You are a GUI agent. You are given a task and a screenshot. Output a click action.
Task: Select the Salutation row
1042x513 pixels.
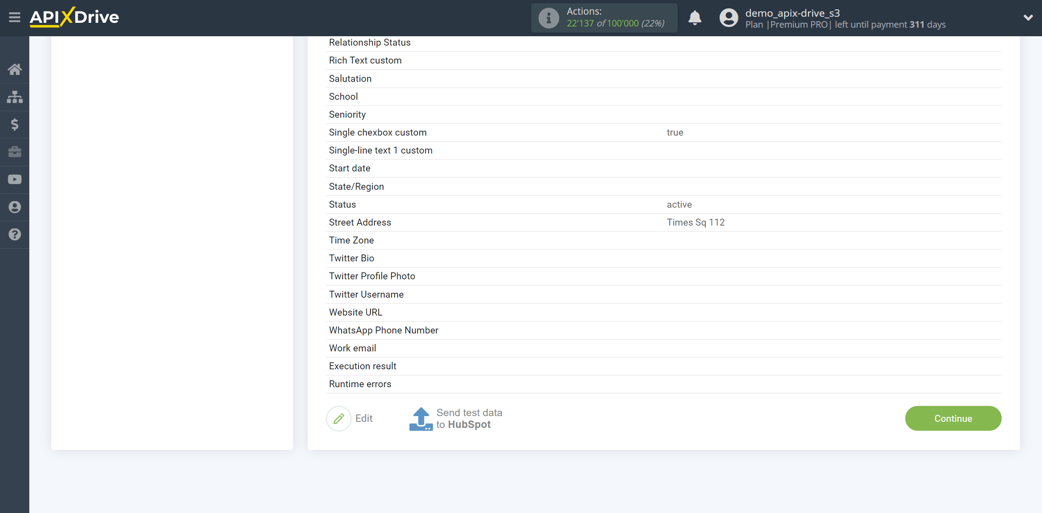click(x=664, y=79)
